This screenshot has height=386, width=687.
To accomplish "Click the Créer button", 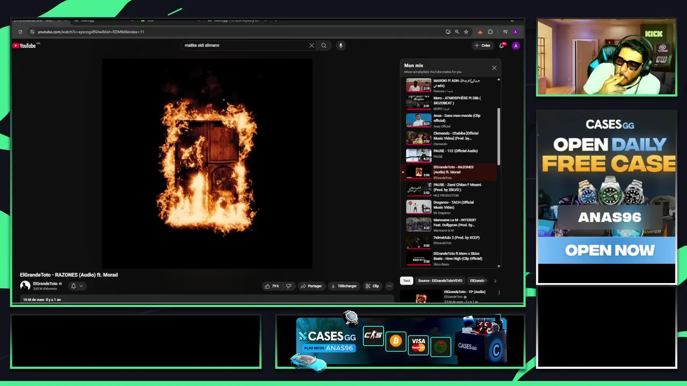I will pos(483,46).
